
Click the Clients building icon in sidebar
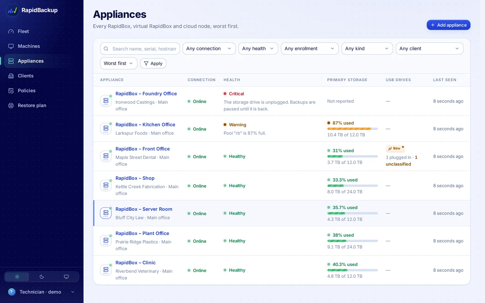[x=11, y=76]
